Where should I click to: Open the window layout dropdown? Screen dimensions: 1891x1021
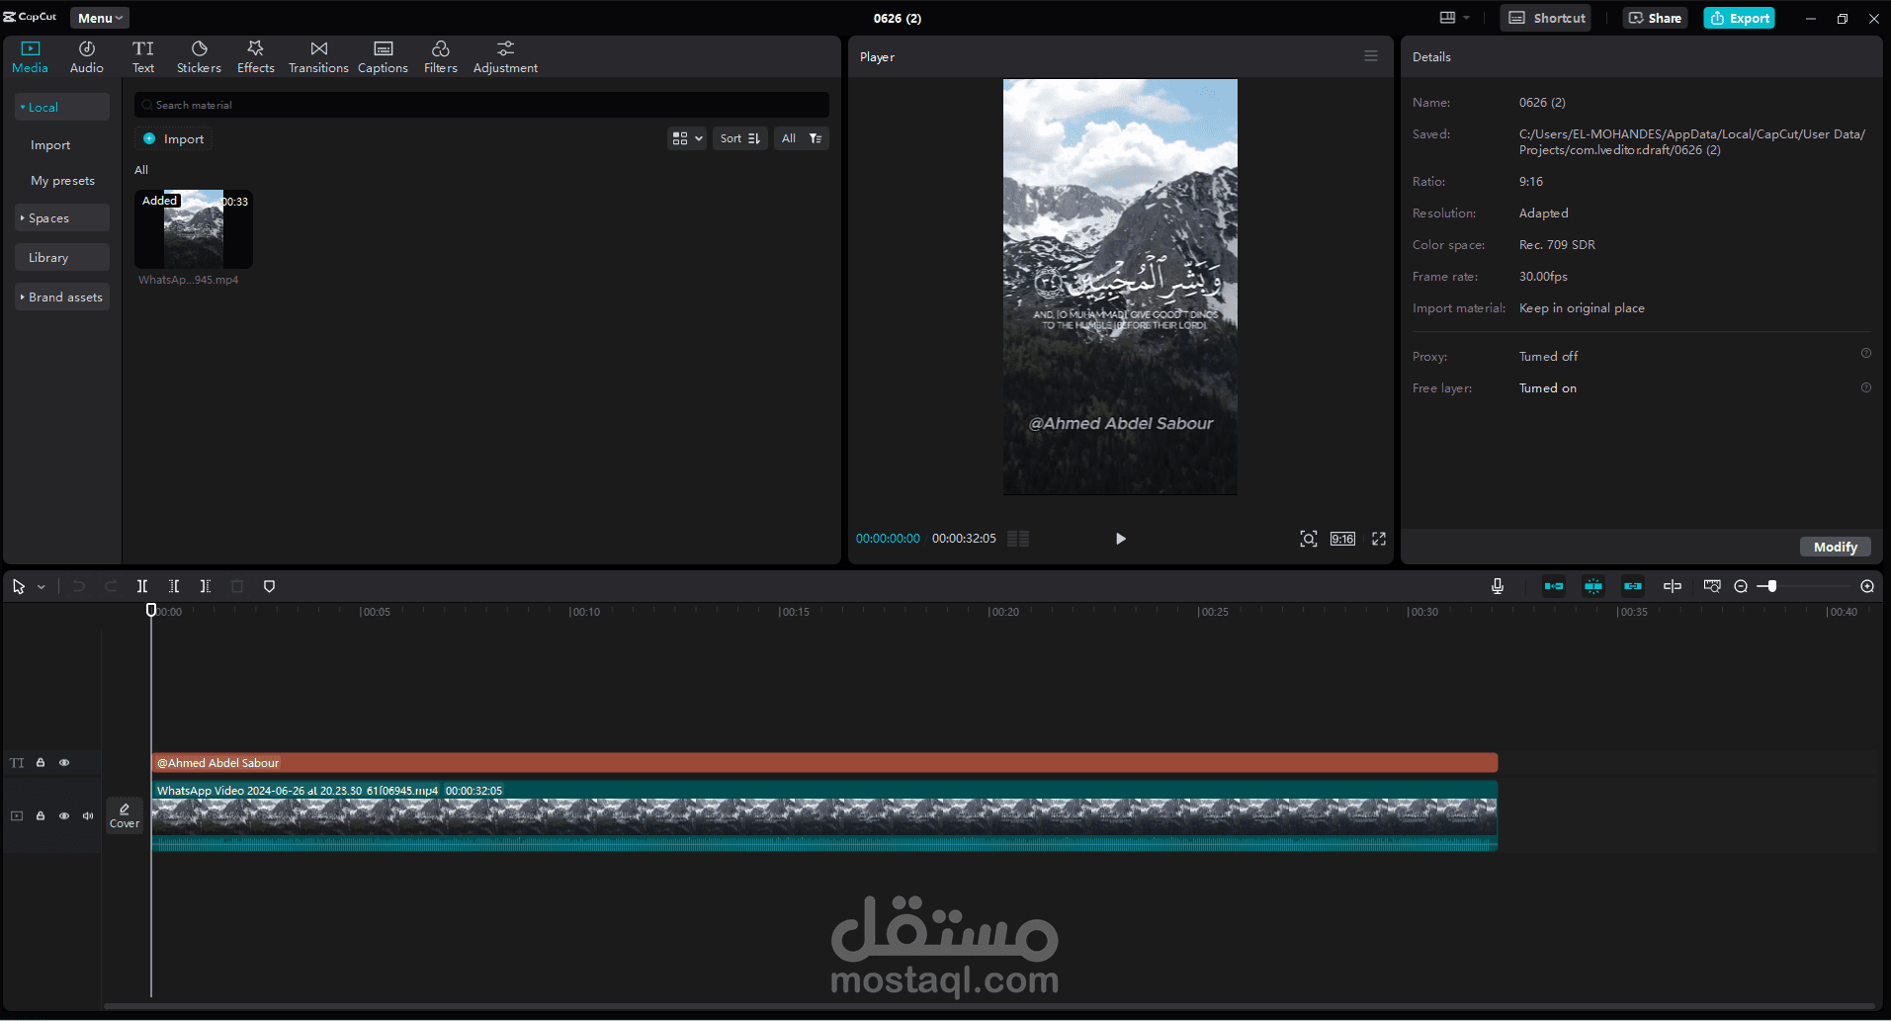1454,18
